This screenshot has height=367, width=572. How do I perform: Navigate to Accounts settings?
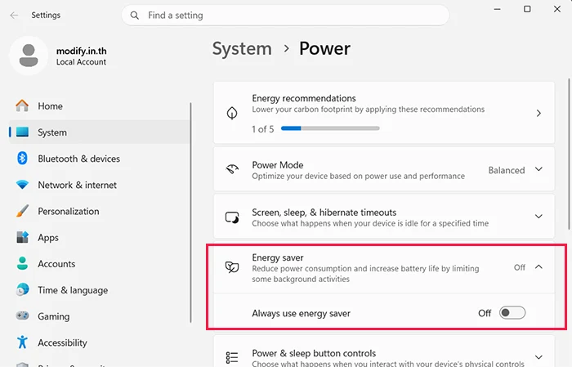[99, 263]
